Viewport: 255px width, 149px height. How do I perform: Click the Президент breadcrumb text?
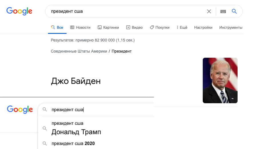[121, 51]
